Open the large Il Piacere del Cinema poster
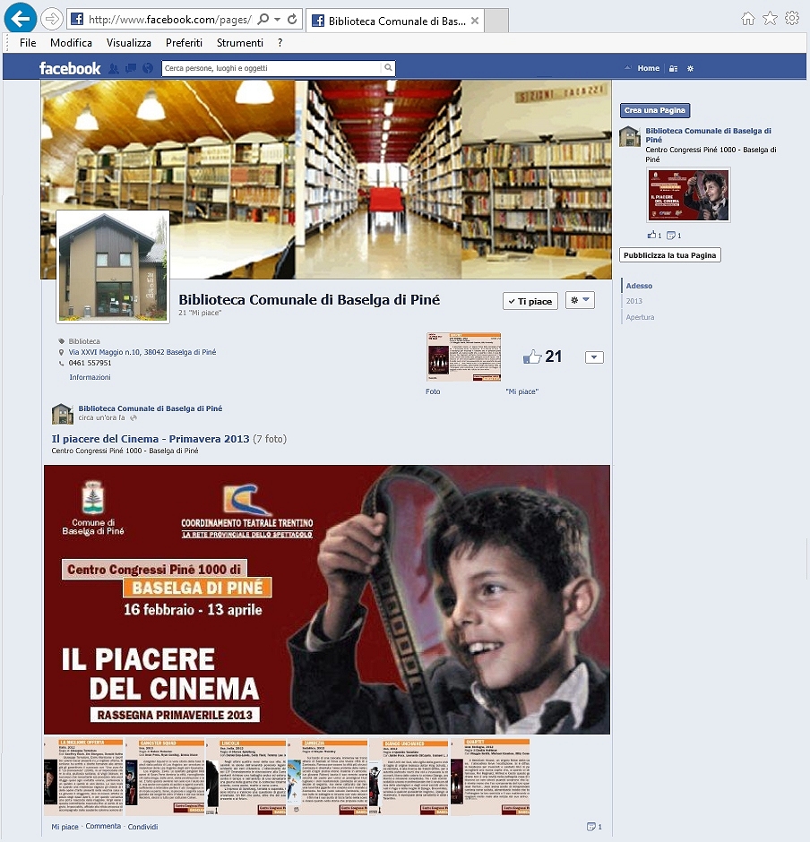The width and height of the screenshot is (810, 842). (326, 599)
